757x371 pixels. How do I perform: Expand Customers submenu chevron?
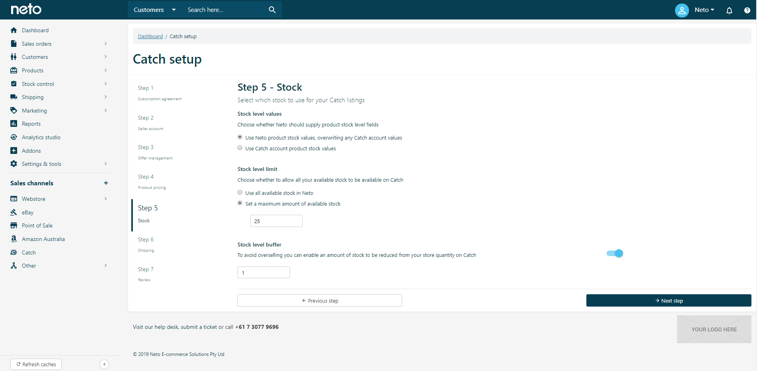(x=105, y=57)
